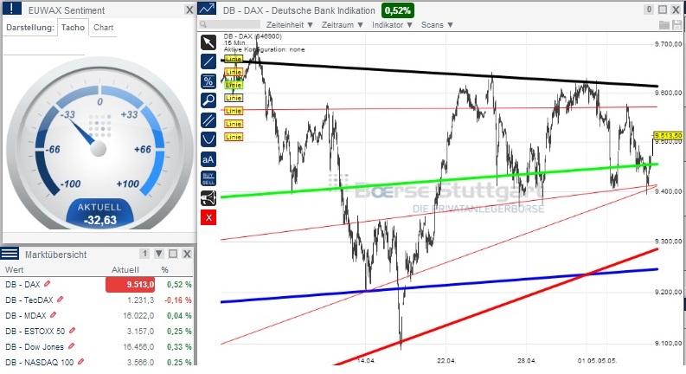
Task: Click the hamburger icon of Marktübersicht
Action: click(x=10, y=253)
